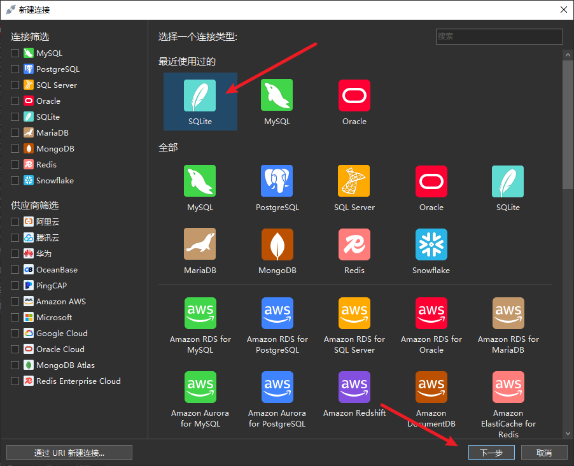Image resolution: width=574 pixels, height=466 pixels.
Task: Select SQL Server connection type icon
Action: pyautogui.click(x=354, y=181)
